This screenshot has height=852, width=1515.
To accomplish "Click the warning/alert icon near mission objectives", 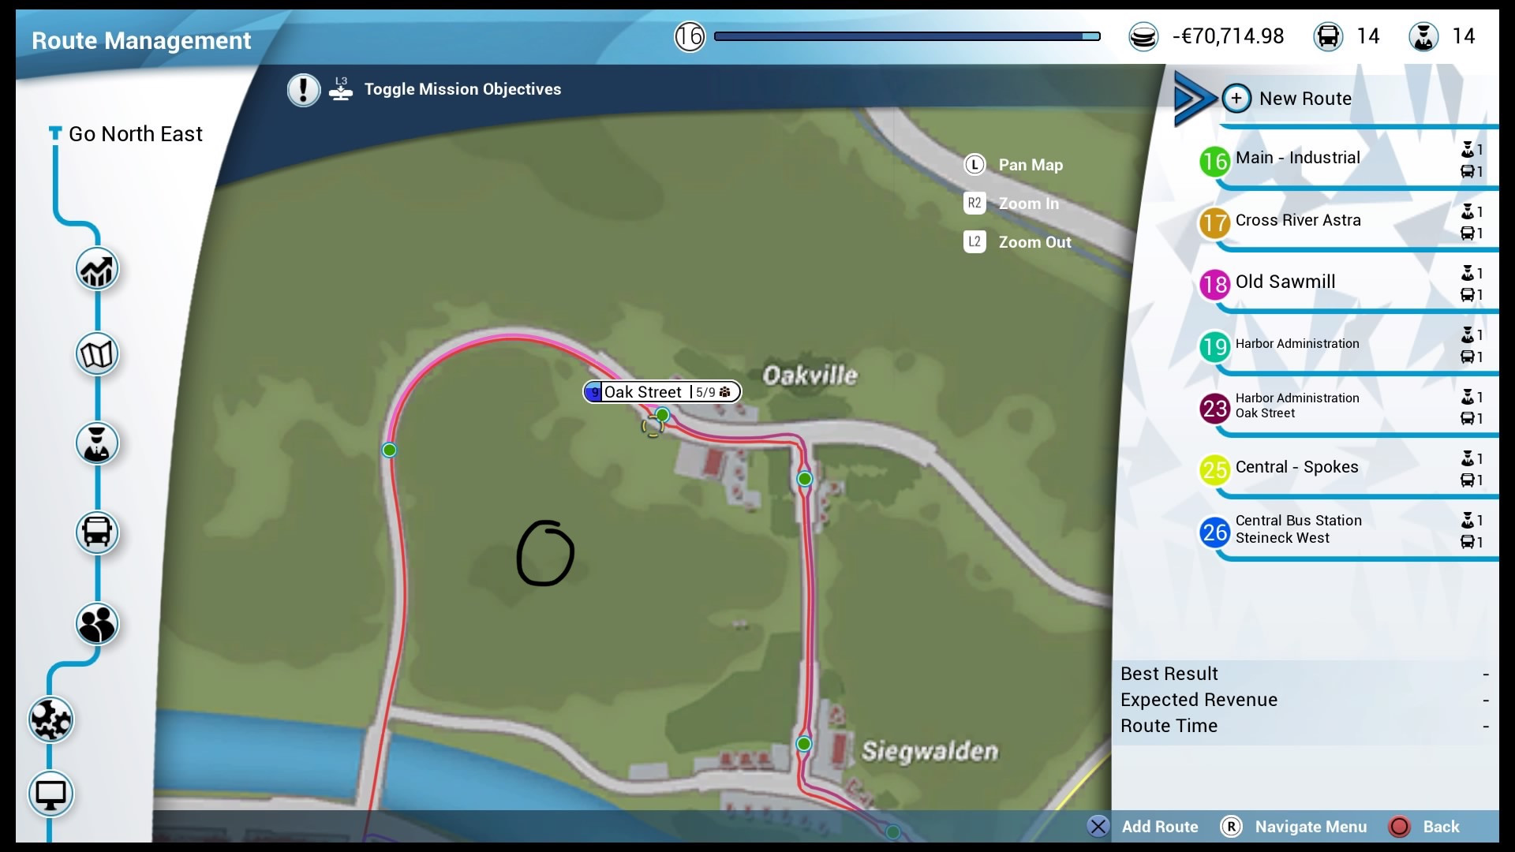I will [x=303, y=88].
